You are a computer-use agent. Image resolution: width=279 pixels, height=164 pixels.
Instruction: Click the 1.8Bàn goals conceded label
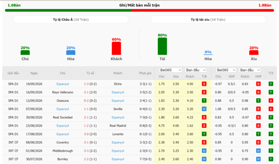point(265,5)
